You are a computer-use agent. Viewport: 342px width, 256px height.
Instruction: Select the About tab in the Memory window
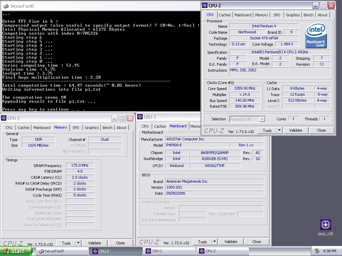121,128
